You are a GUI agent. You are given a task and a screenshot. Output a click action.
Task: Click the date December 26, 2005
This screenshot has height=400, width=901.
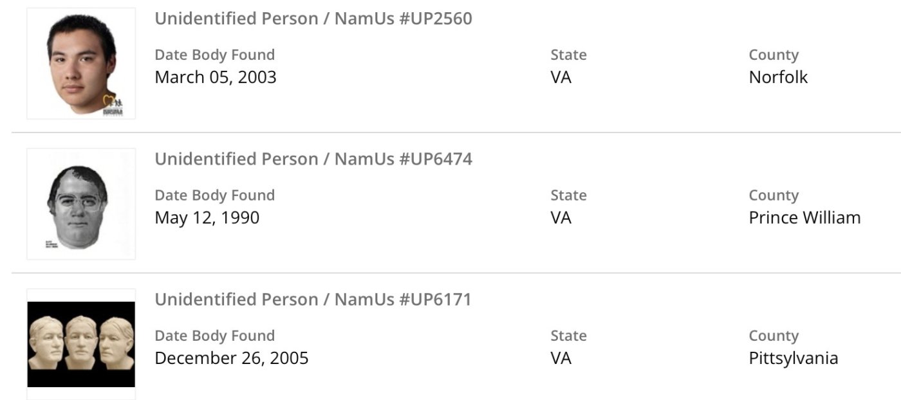[231, 358]
